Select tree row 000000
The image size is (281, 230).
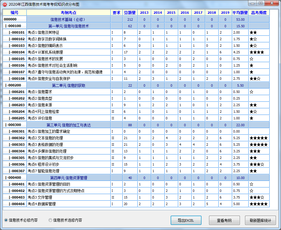(x=15, y=19)
